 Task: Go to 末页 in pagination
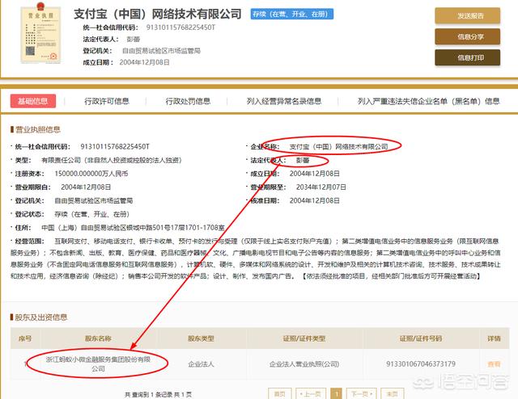[x=392, y=393]
